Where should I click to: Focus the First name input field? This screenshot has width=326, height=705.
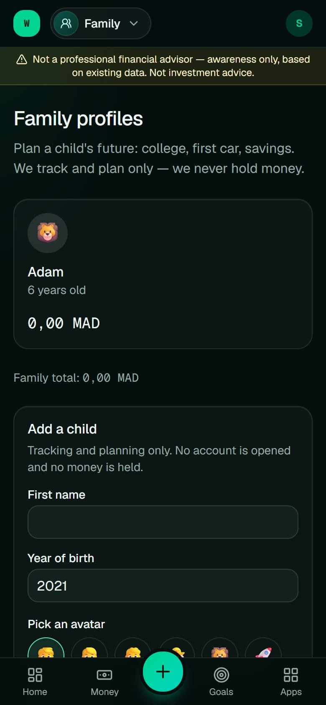point(163,522)
